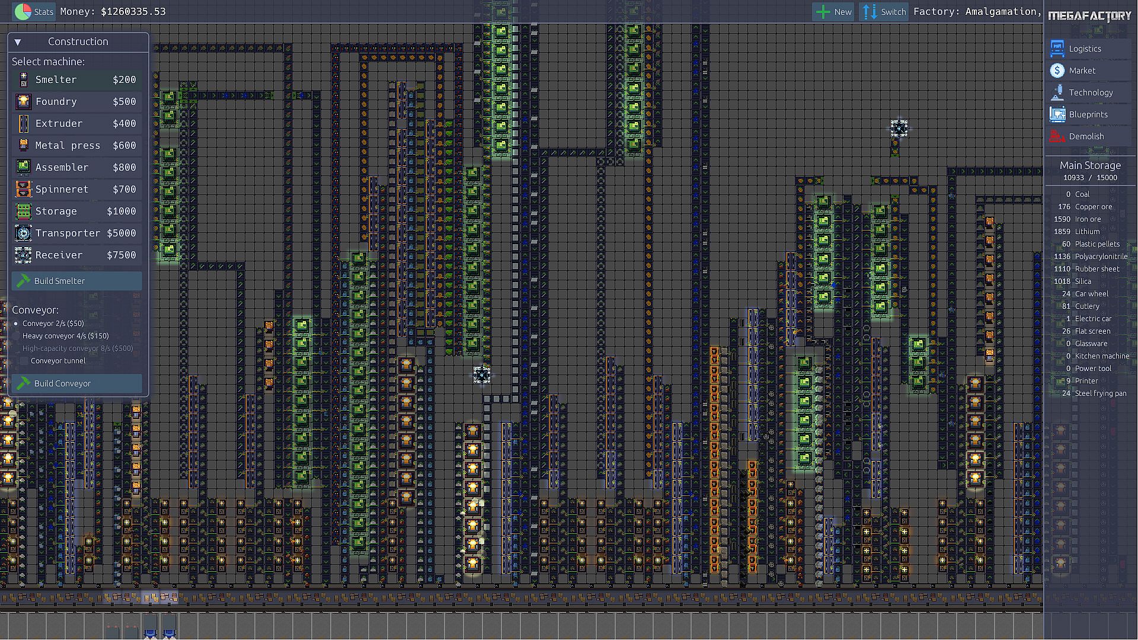Click New factory button

coord(833,11)
